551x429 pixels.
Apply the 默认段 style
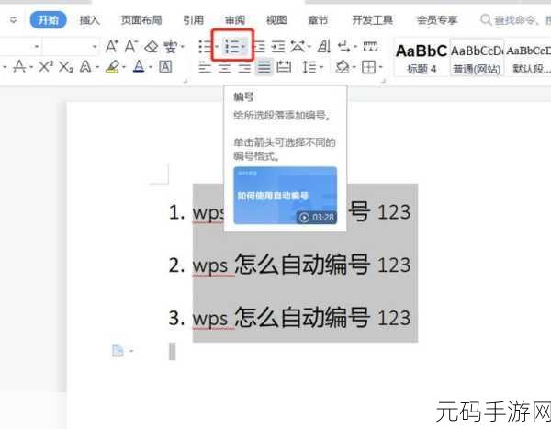(x=528, y=58)
